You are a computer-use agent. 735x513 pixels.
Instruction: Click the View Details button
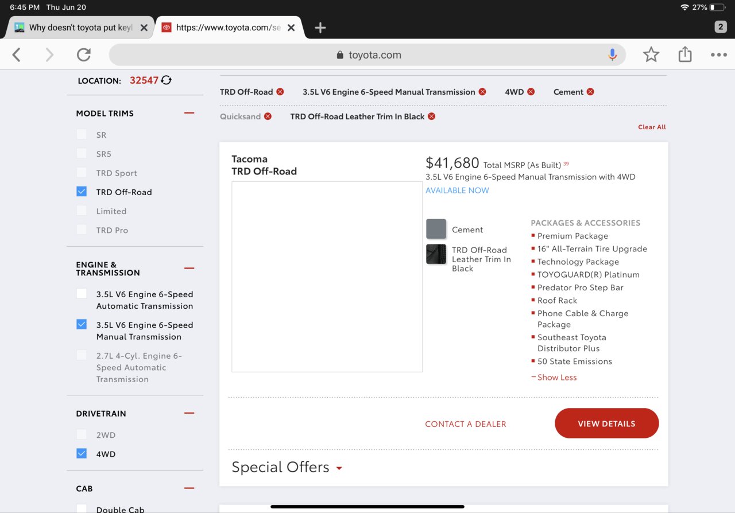(x=606, y=423)
